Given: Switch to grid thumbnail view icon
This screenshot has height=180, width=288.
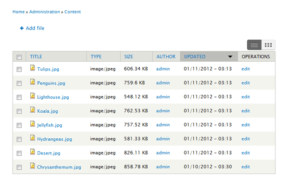Looking at the screenshot, I should pos(268,45).
